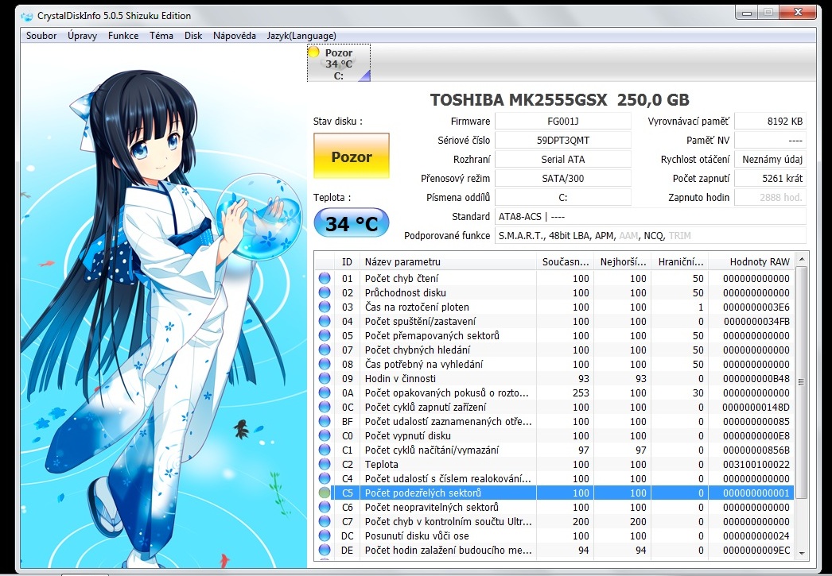Click the CrystalDiskInfo title bar app icon
This screenshot has height=576, width=832.
pos(26,16)
